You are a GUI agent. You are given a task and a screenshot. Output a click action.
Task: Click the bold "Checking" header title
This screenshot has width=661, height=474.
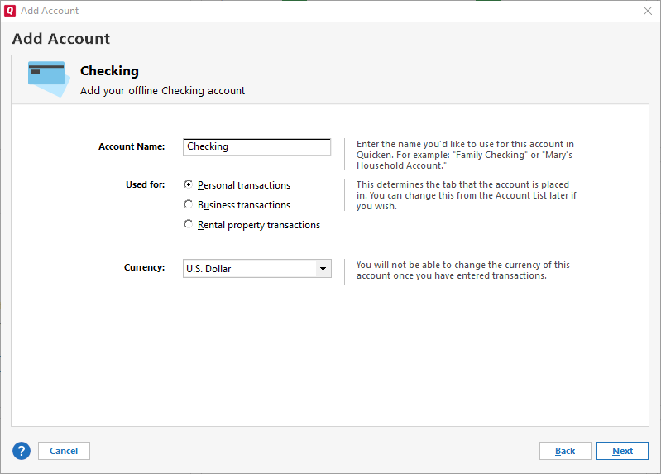pyautogui.click(x=109, y=71)
